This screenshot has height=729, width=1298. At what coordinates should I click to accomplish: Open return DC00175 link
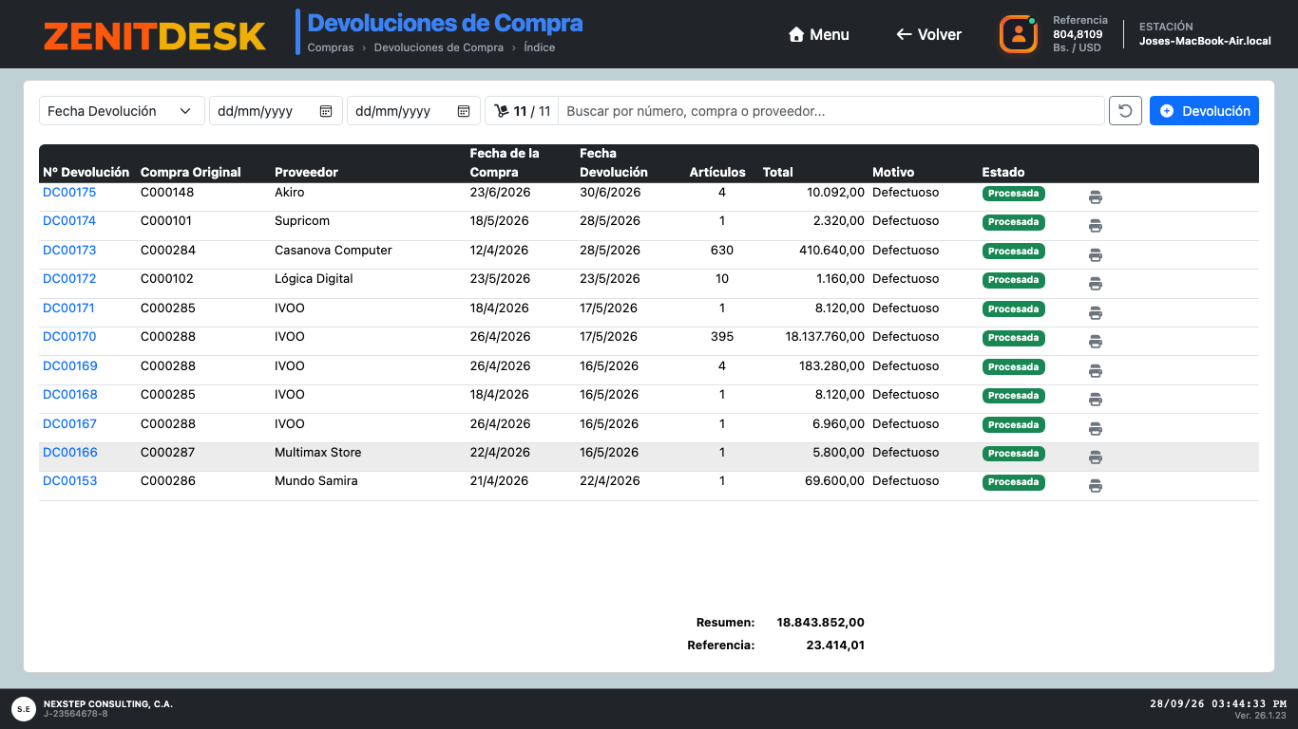[x=69, y=193]
